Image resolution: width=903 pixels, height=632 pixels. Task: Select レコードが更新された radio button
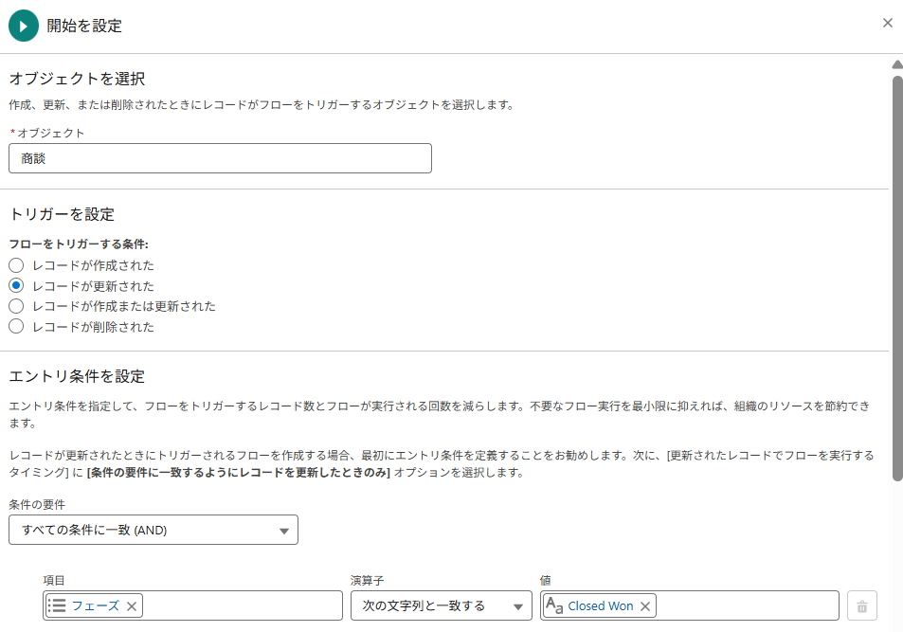(x=16, y=286)
